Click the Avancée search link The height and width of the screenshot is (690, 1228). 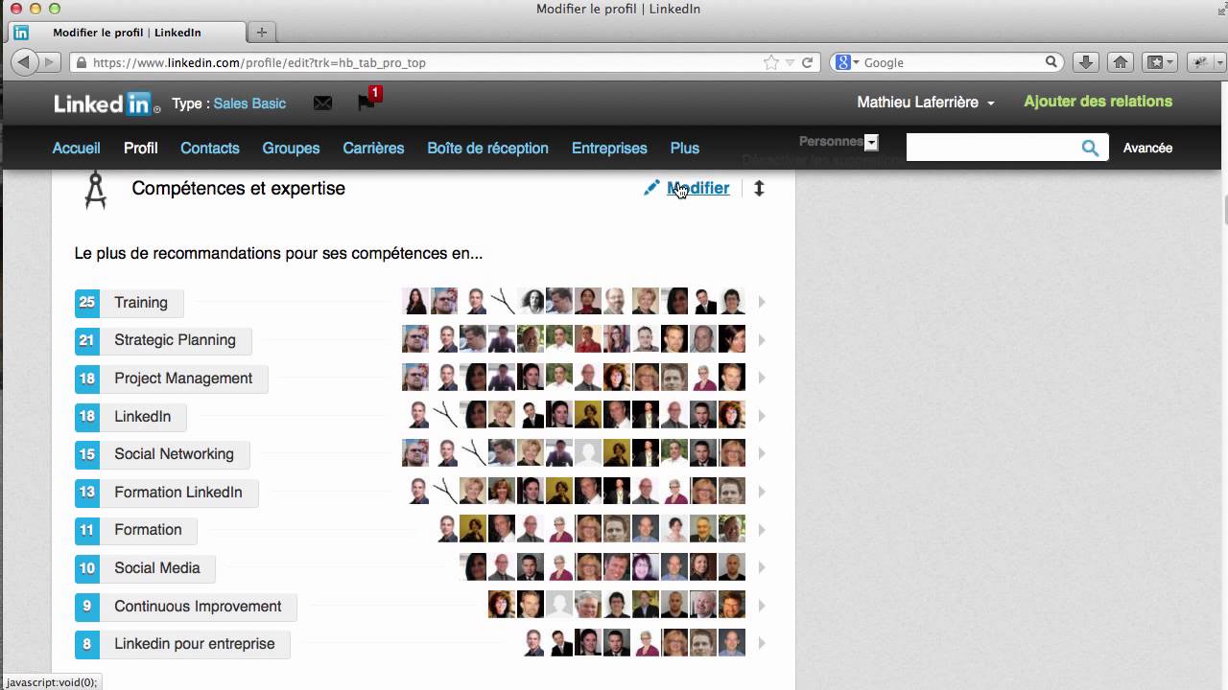(1147, 149)
